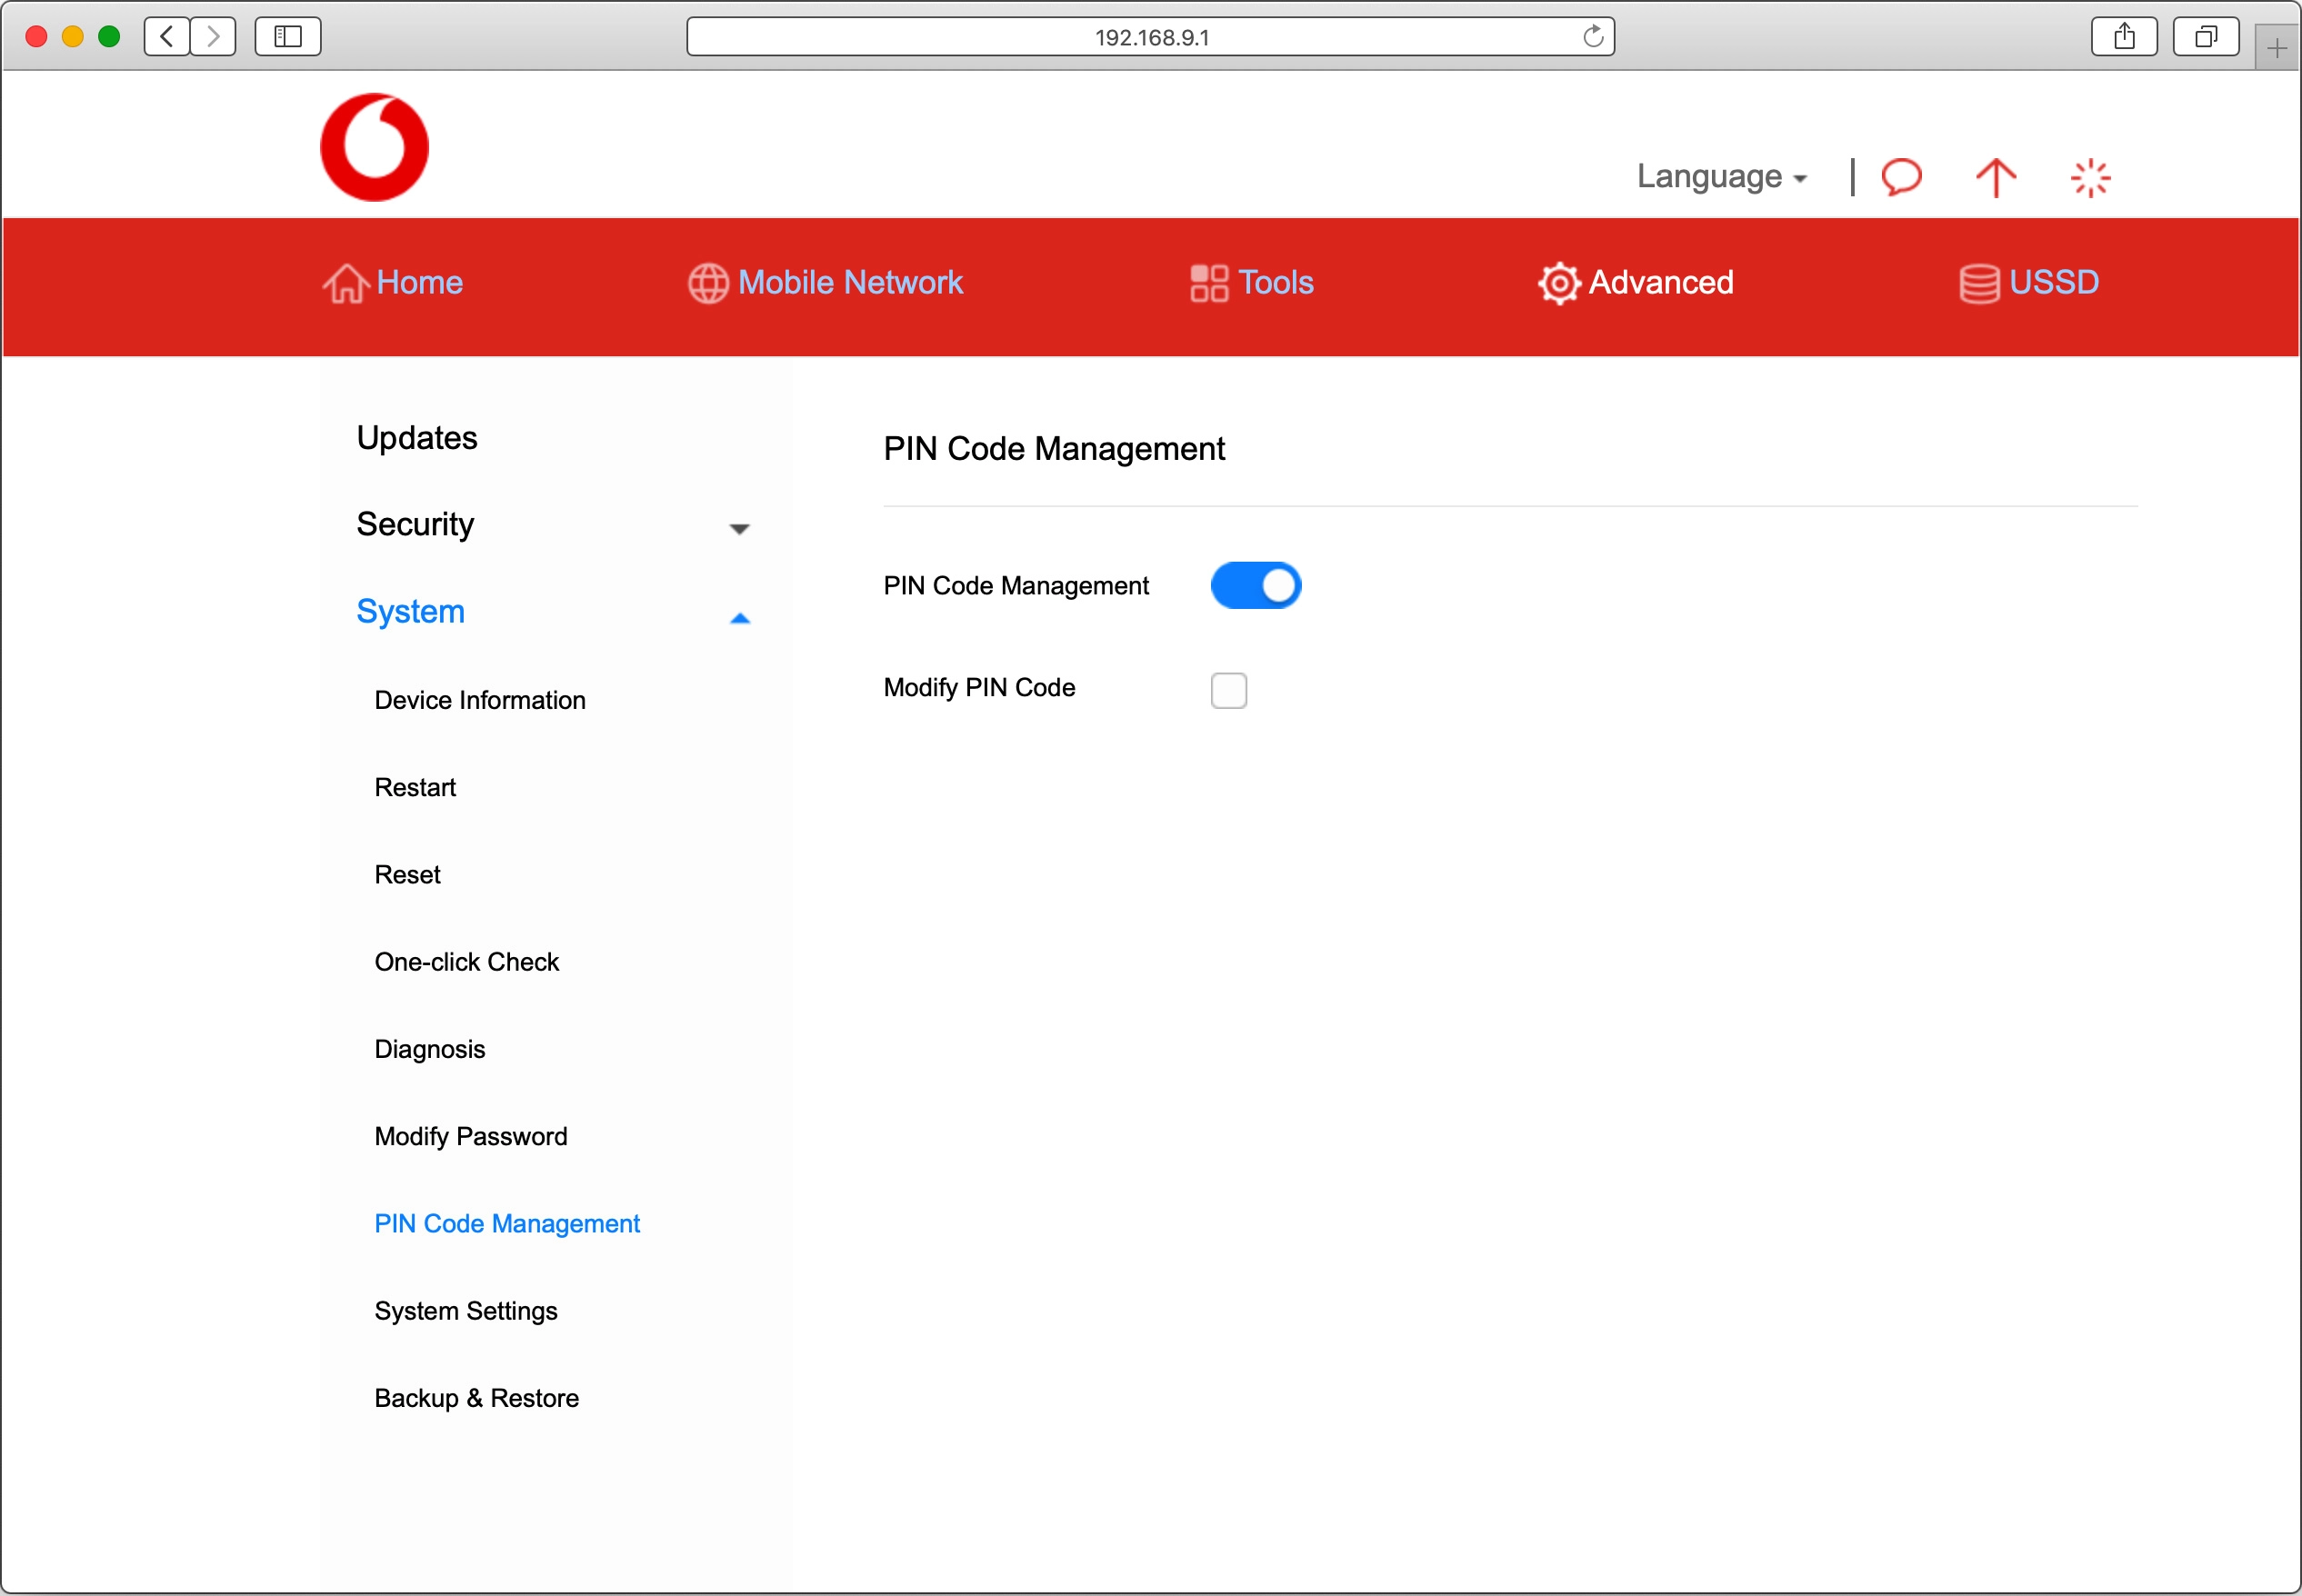Collapse the System section arrow
This screenshot has width=2302, height=1596.
(739, 618)
